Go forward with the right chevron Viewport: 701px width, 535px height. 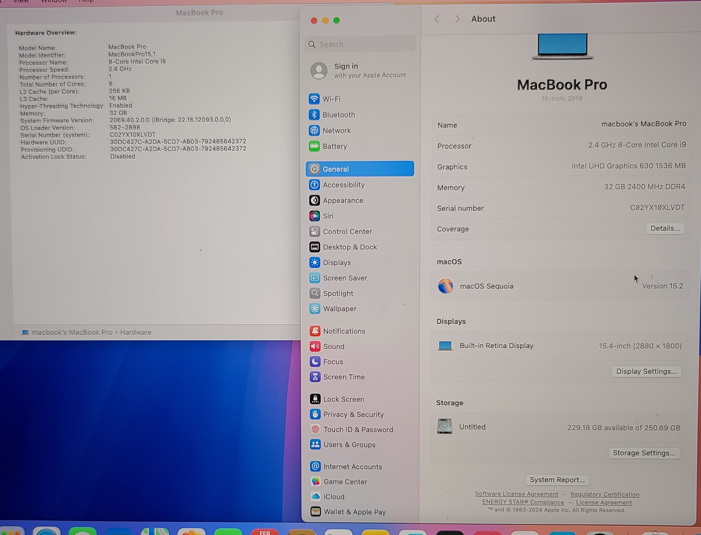[x=457, y=19]
